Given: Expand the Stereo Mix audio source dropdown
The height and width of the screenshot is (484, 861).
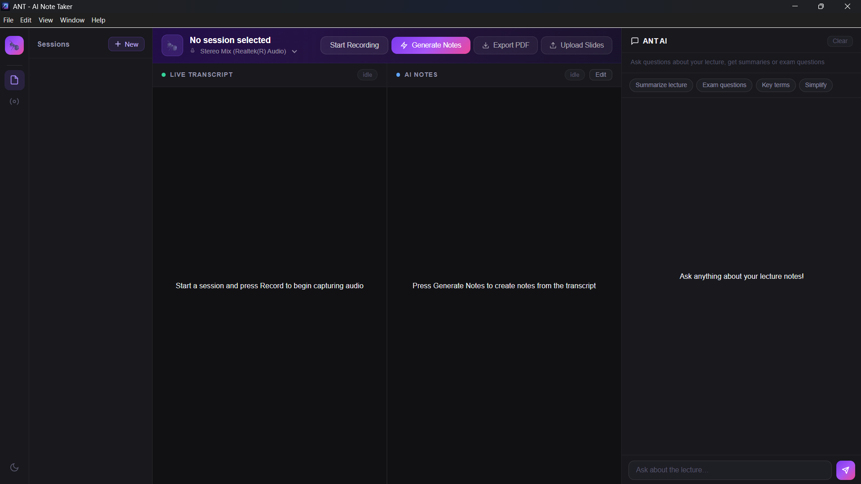Looking at the screenshot, I should [294, 52].
